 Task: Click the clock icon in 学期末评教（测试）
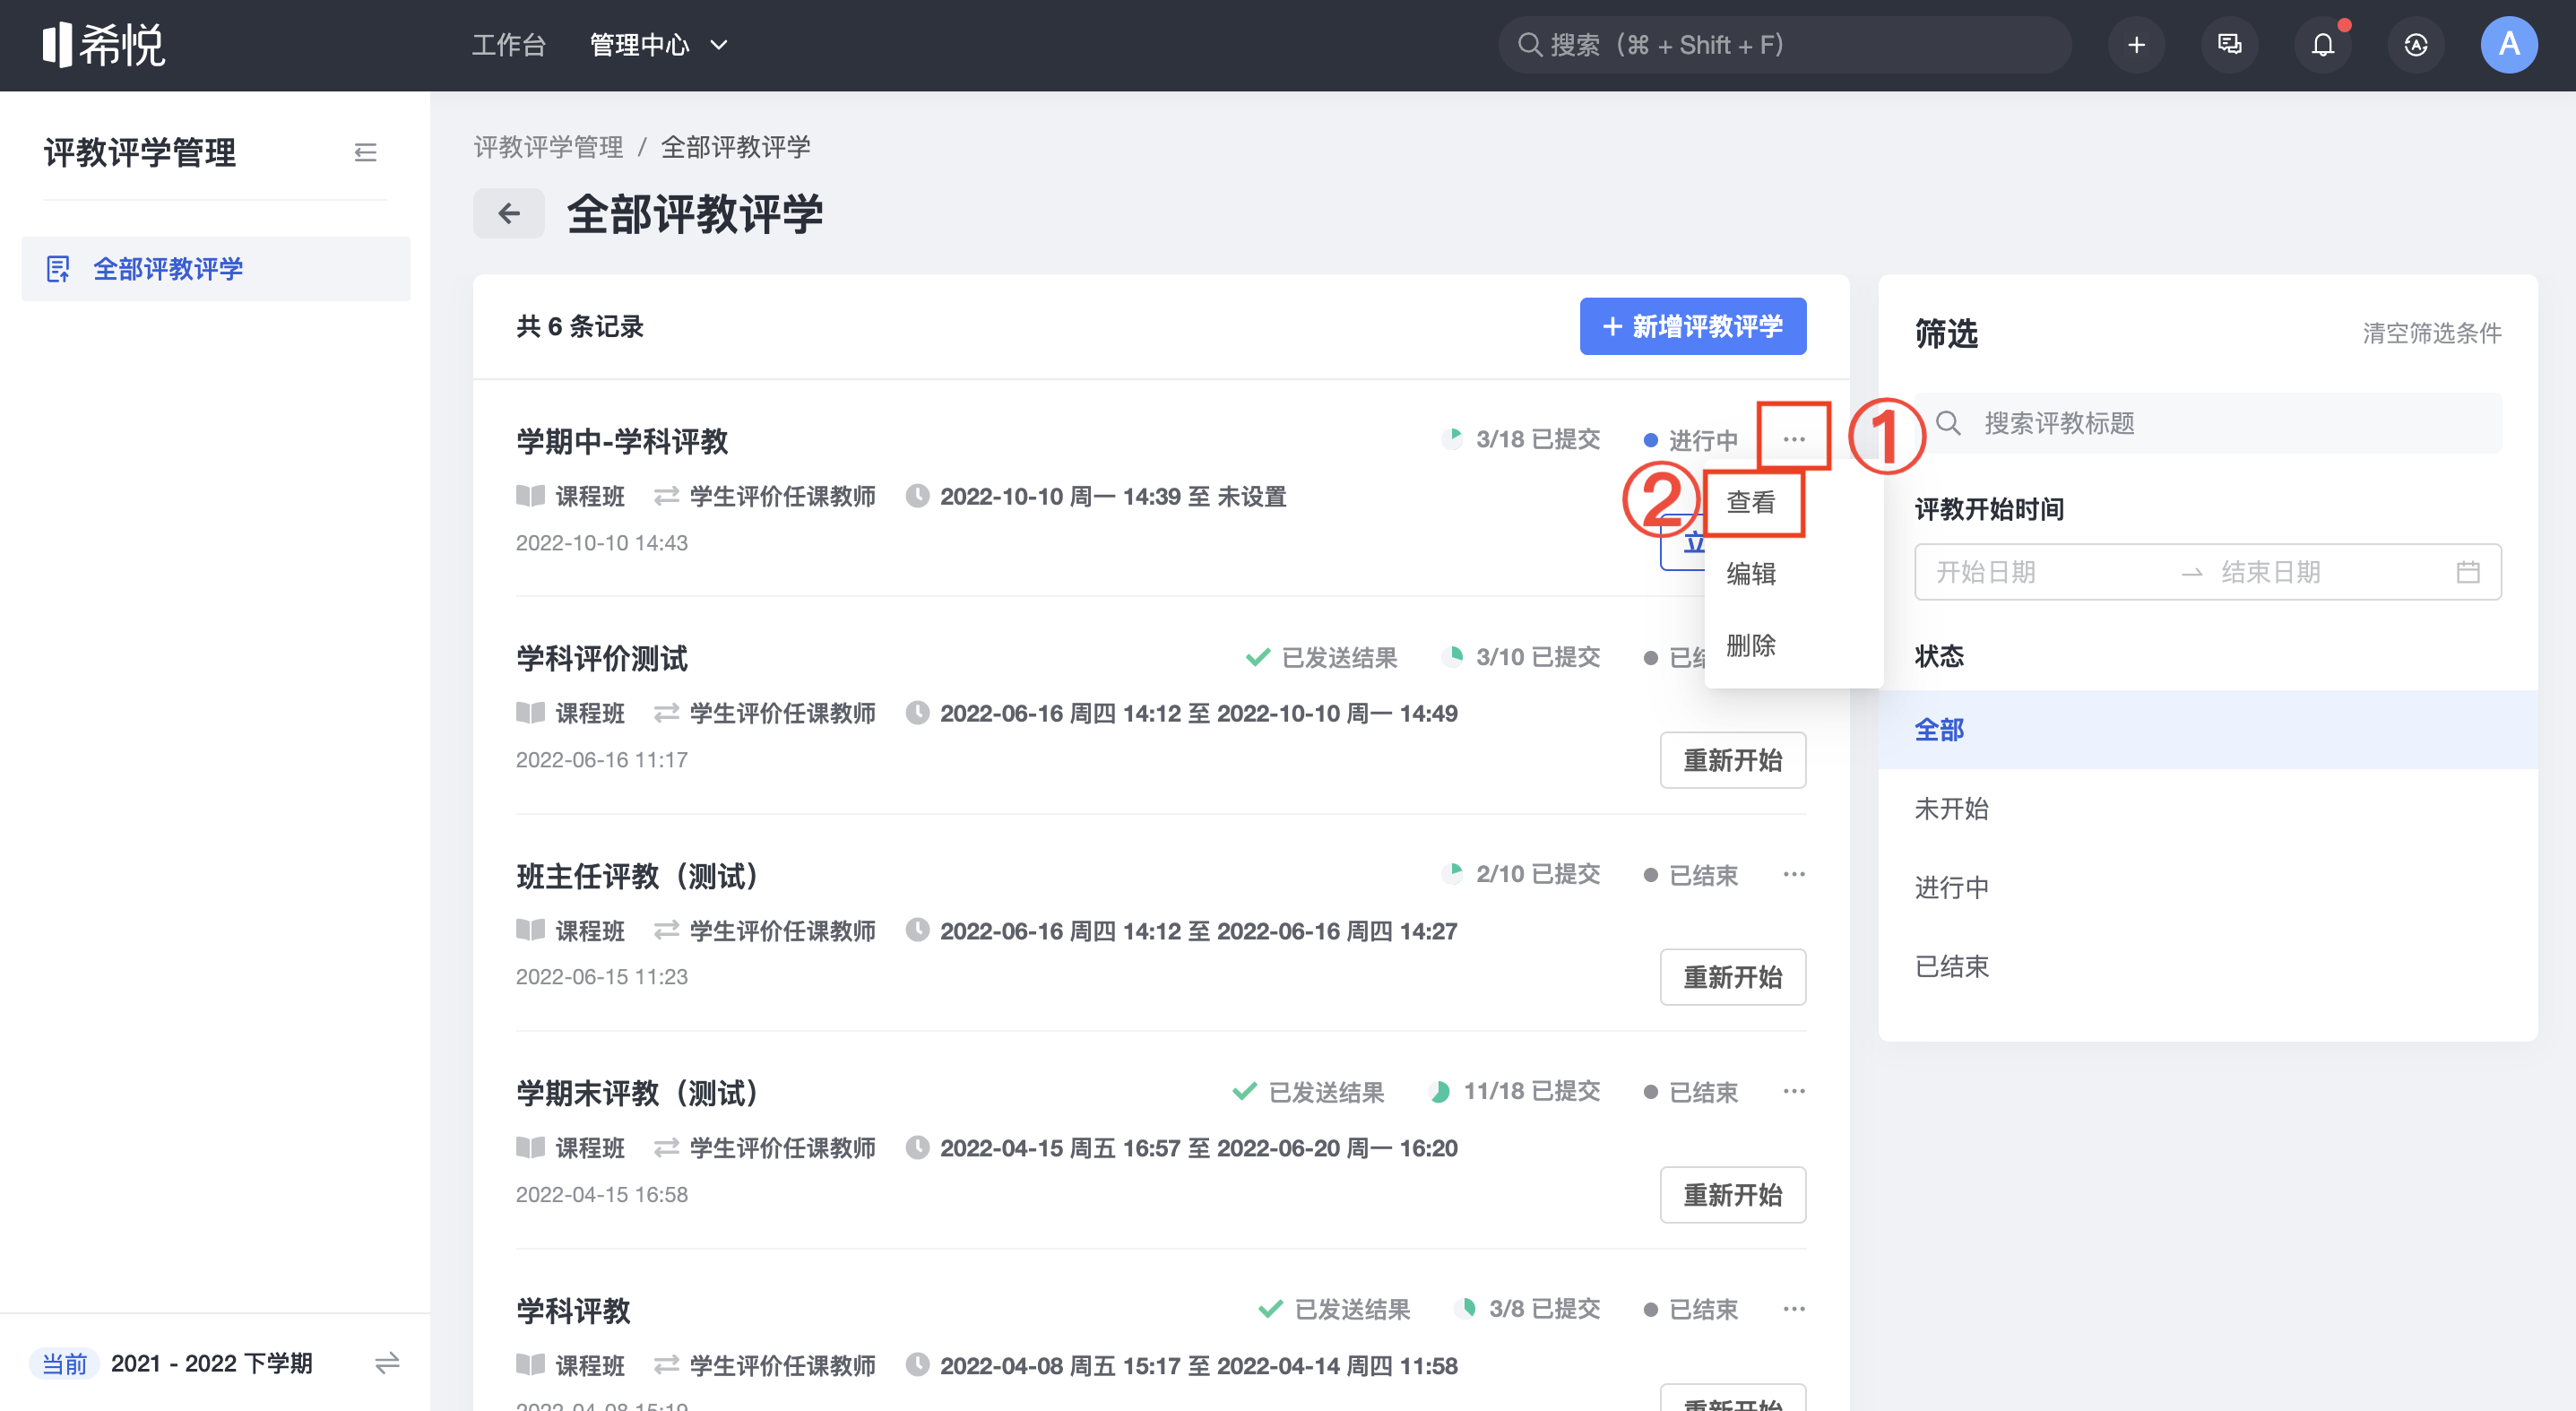coord(917,1148)
